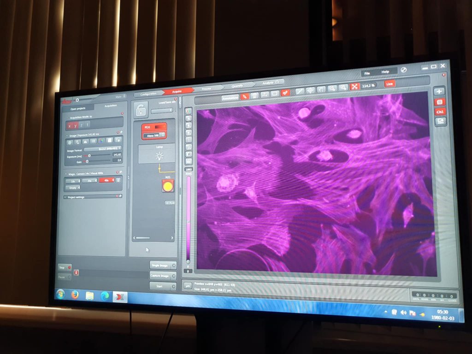
Task: Toggle the t acquisition dimension
Action: pyautogui.click(x=88, y=124)
